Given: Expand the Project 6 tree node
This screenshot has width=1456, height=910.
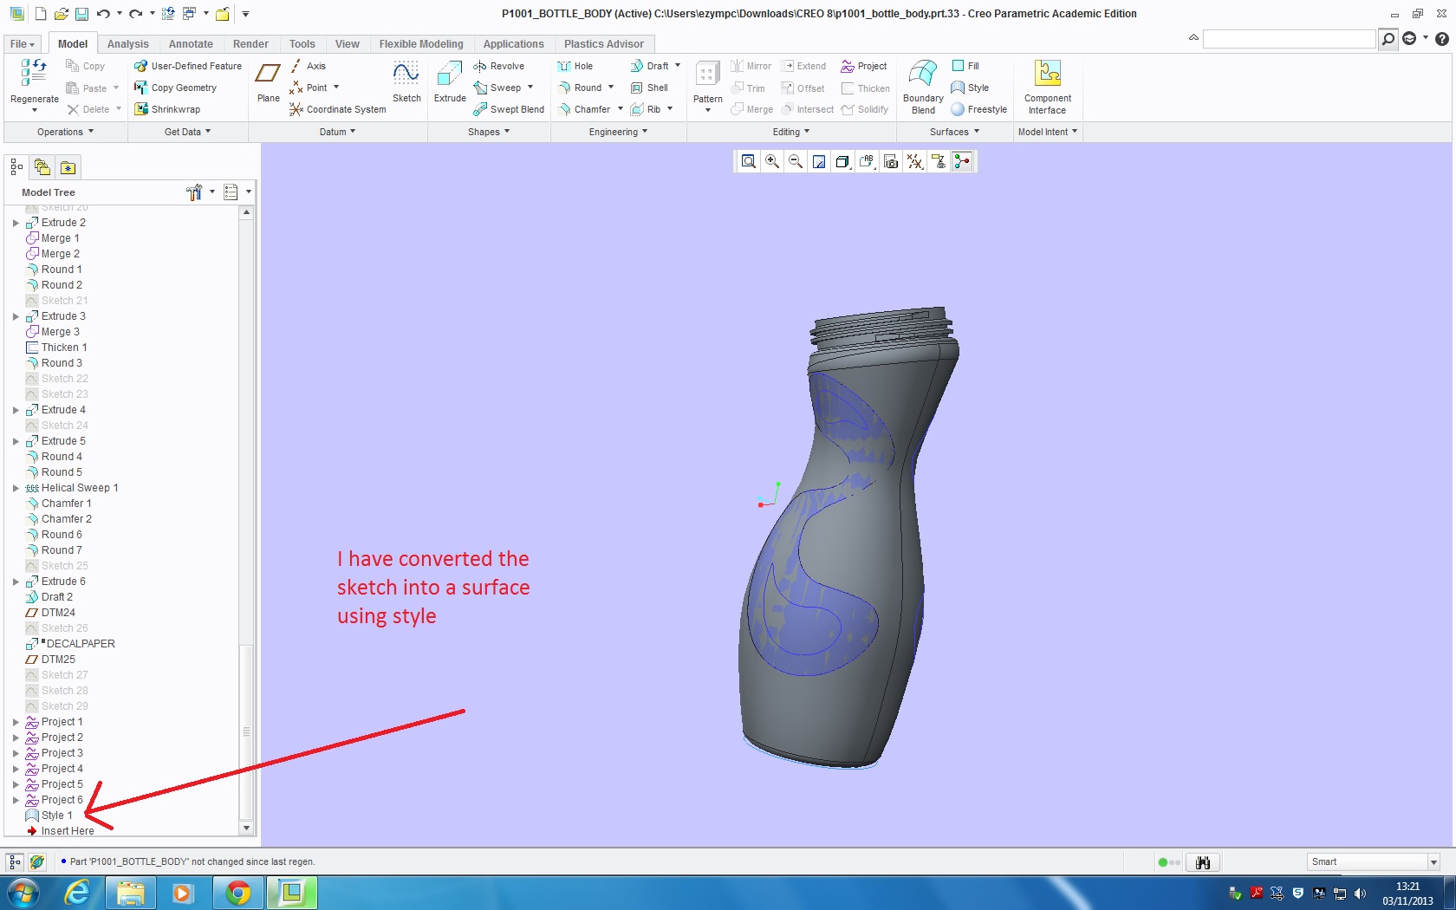Looking at the screenshot, I should tap(16, 800).
